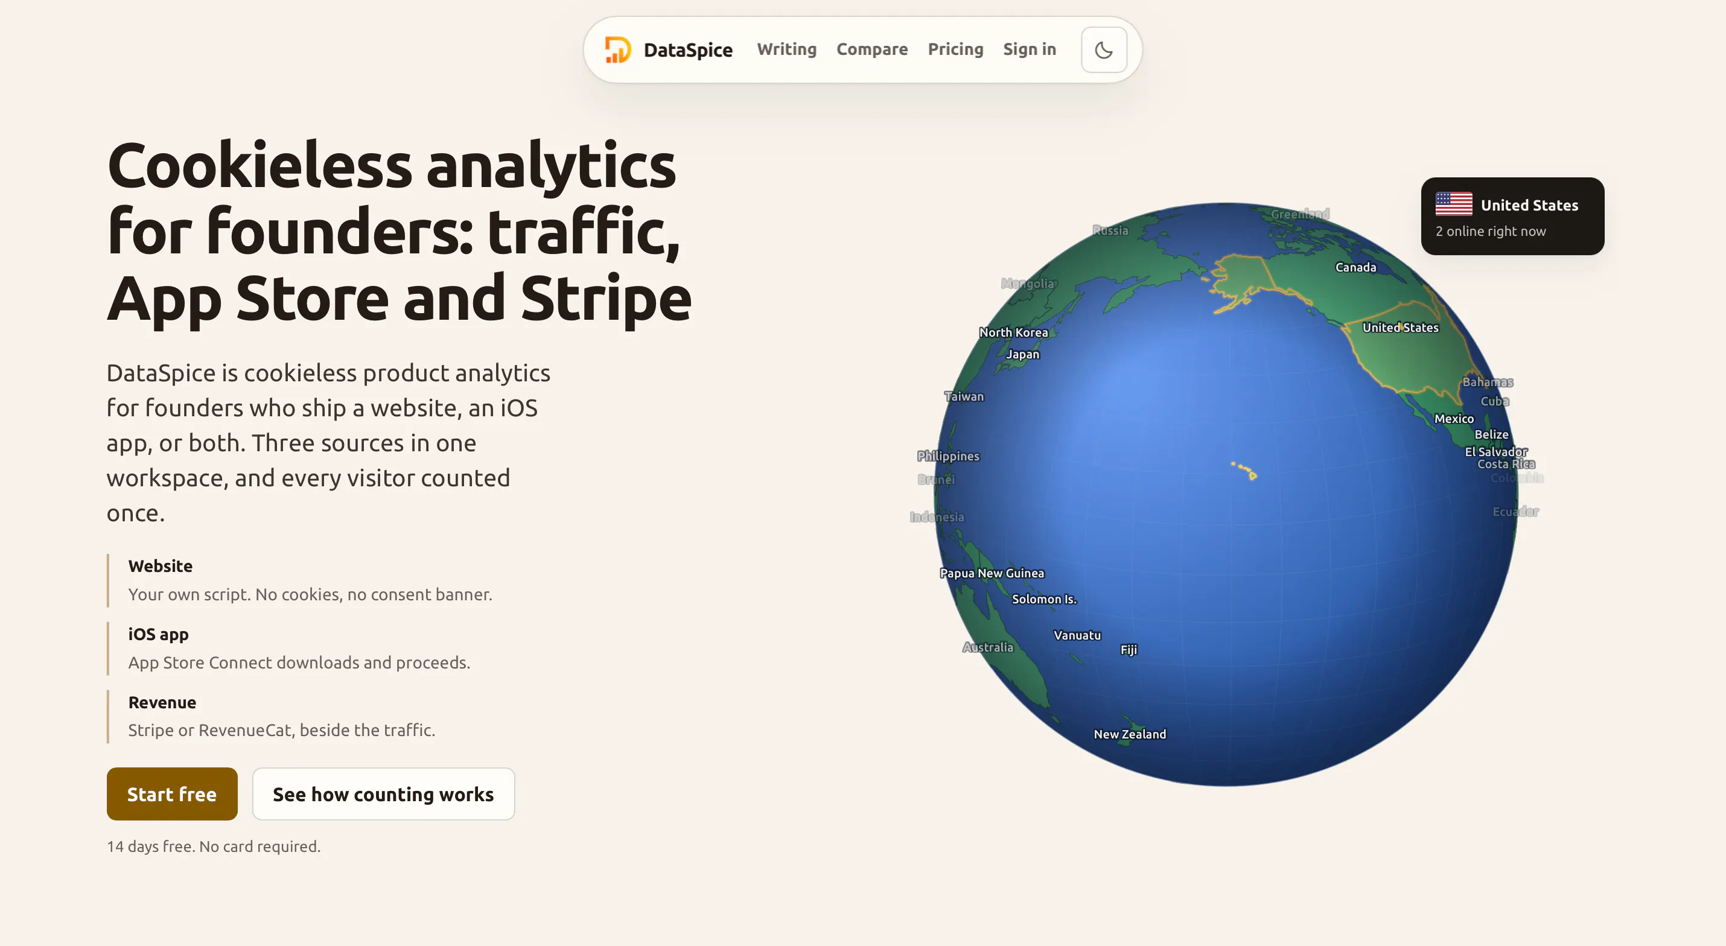1726x946 pixels.
Task: Click the Papua New Guinea globe label
Action: 992,574
